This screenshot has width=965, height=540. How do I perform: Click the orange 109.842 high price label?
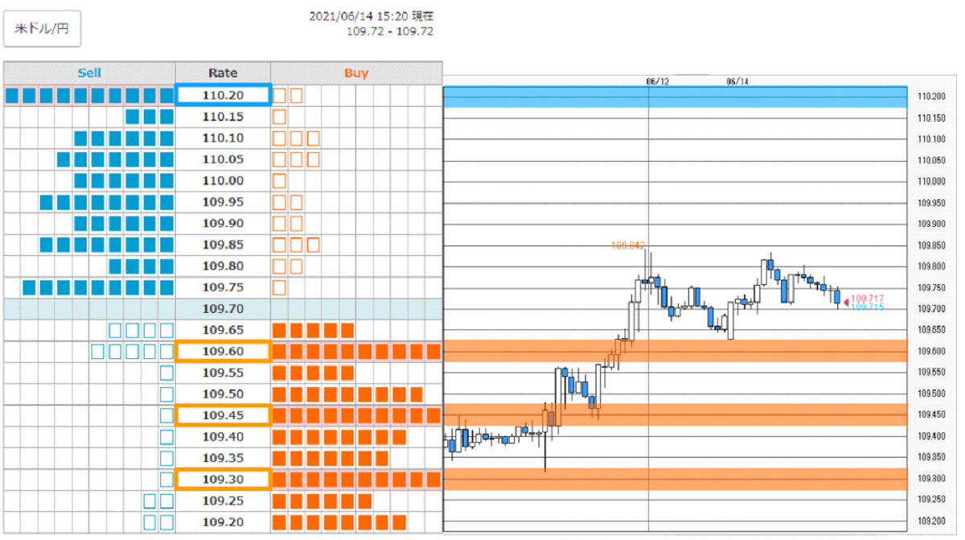[628, 244]
